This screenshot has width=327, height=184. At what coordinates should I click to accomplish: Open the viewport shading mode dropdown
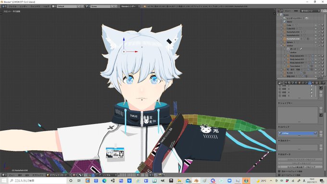75,175
